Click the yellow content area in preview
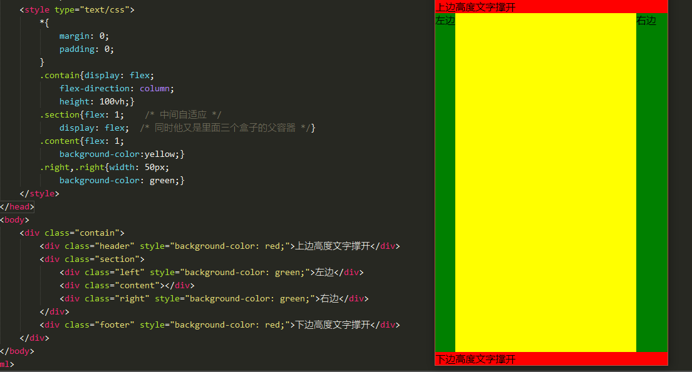Screen dimensions: 692x372 [545, 183]
